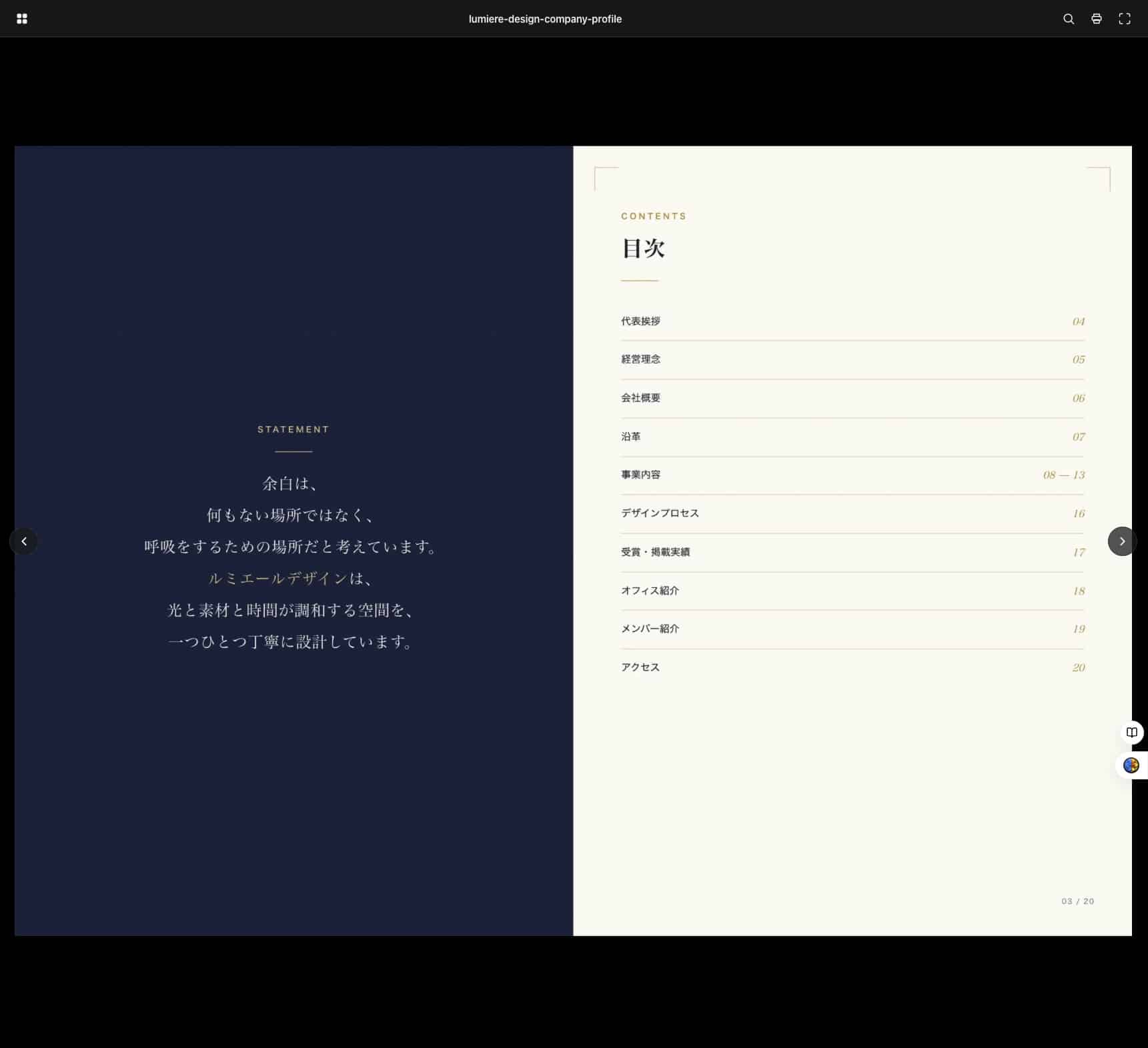Click the gold ルミエールデザイン text
The width and height of the screenshot is (1148, 1048).
pos(278,578)
